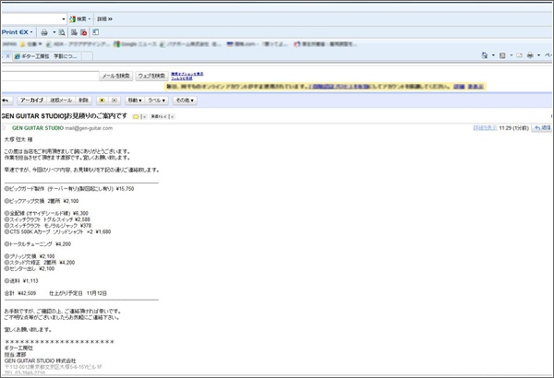Expand the command bar printer dropdown arrow
The height and width of the screenshot is (378, 554).
(539, 55)
